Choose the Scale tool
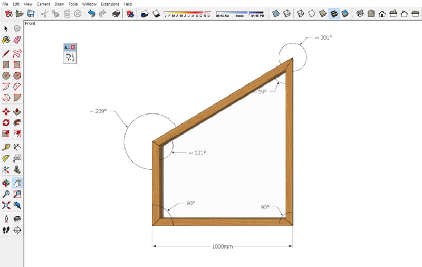 click(x=6, y=133)
